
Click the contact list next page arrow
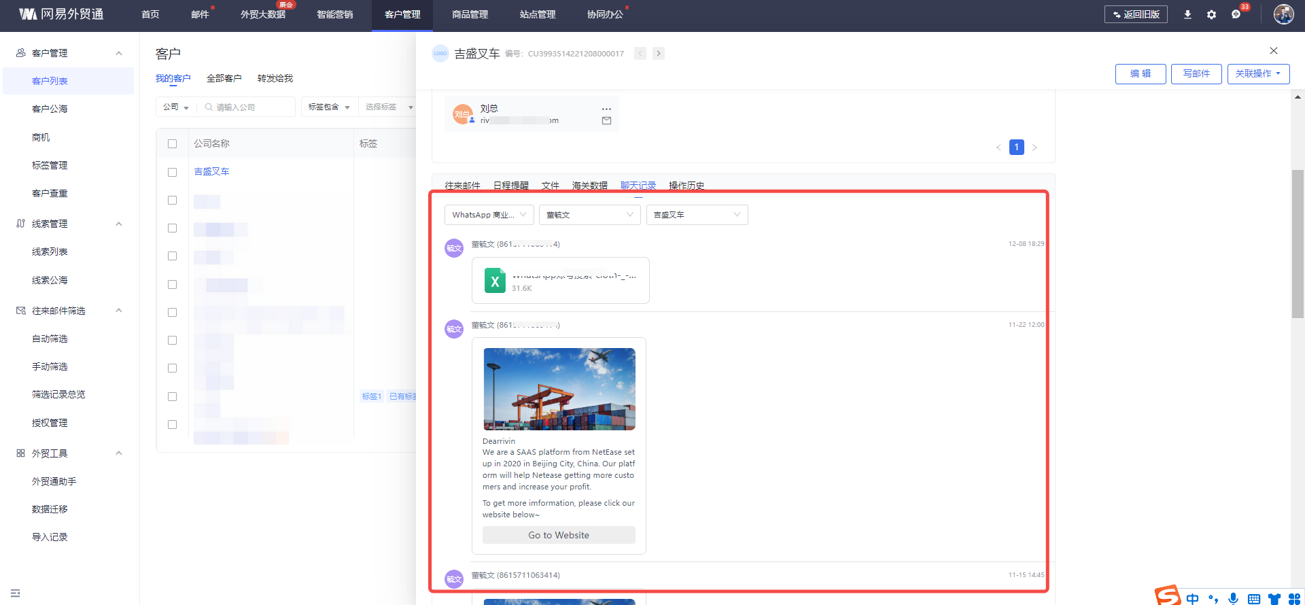pos(1034,148)
